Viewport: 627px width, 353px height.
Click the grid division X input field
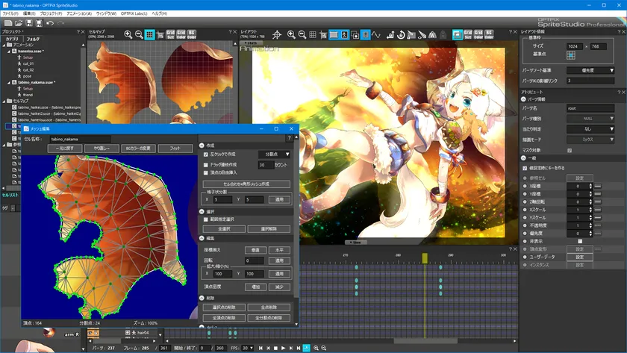point(225,200)
